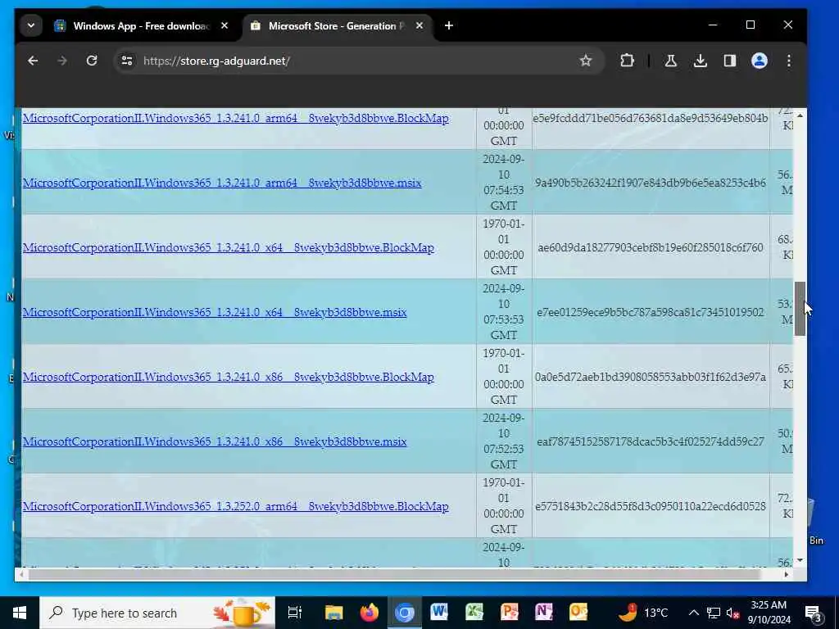Open the notification center icon
Screen dimensions: 839x629
point(814,613)
